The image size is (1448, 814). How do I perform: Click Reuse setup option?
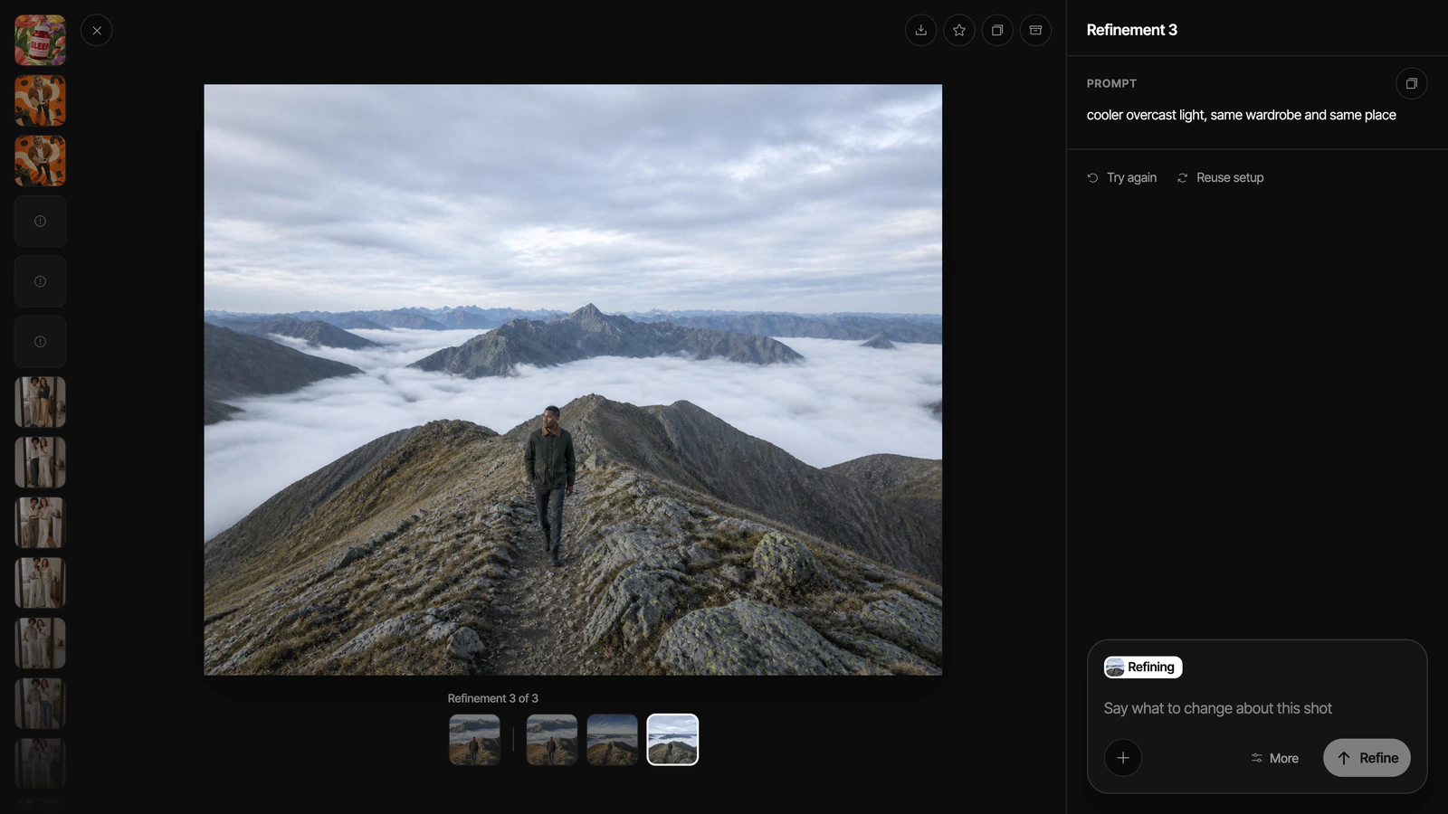(x=1220, y=177)
